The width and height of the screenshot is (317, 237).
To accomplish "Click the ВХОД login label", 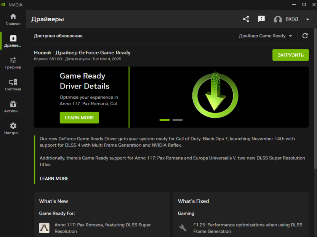I will [292, 19].
